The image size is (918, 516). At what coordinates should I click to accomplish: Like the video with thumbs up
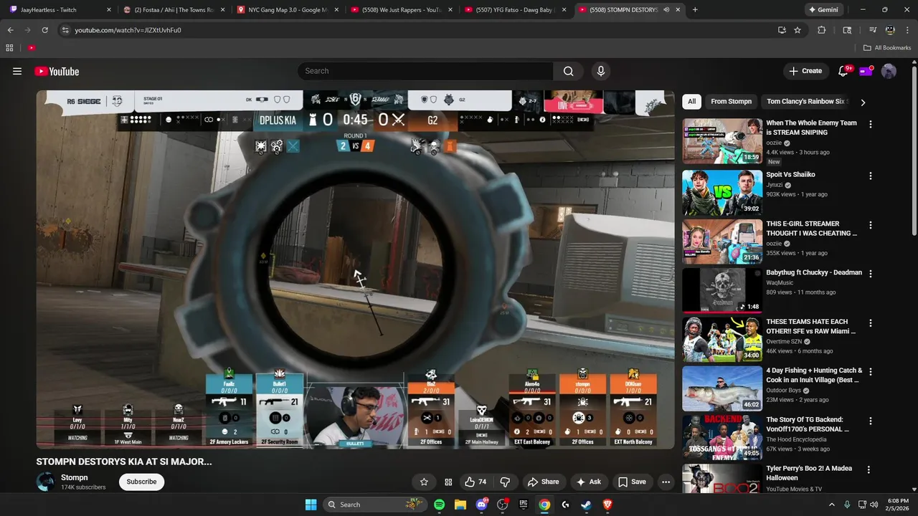(x=475, y=482)
